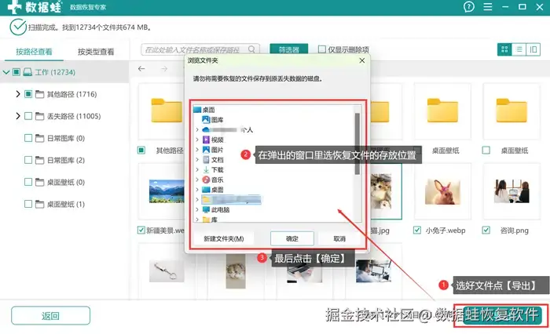Uncheck the 小兔子.webp file checkbox
The height and width of the screenshot is (334, 550).
pyautogui.click(x=417, y=230)
